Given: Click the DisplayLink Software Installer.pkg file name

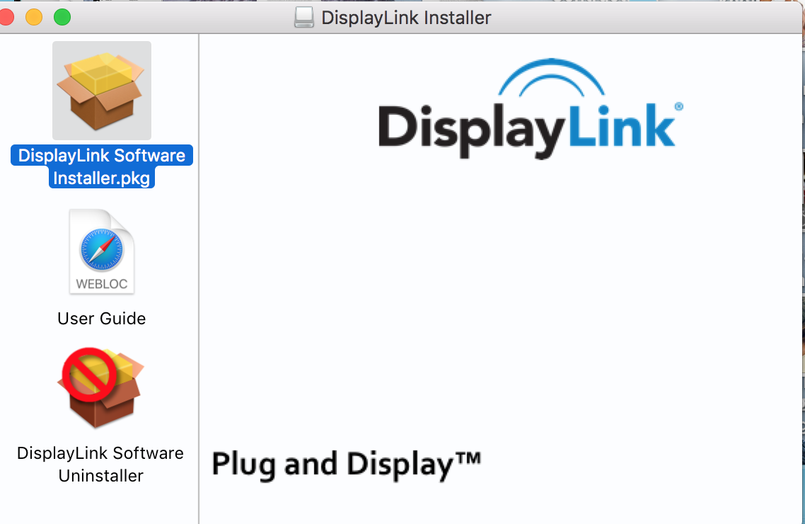Looking at the screenshot, I should 102,166.
